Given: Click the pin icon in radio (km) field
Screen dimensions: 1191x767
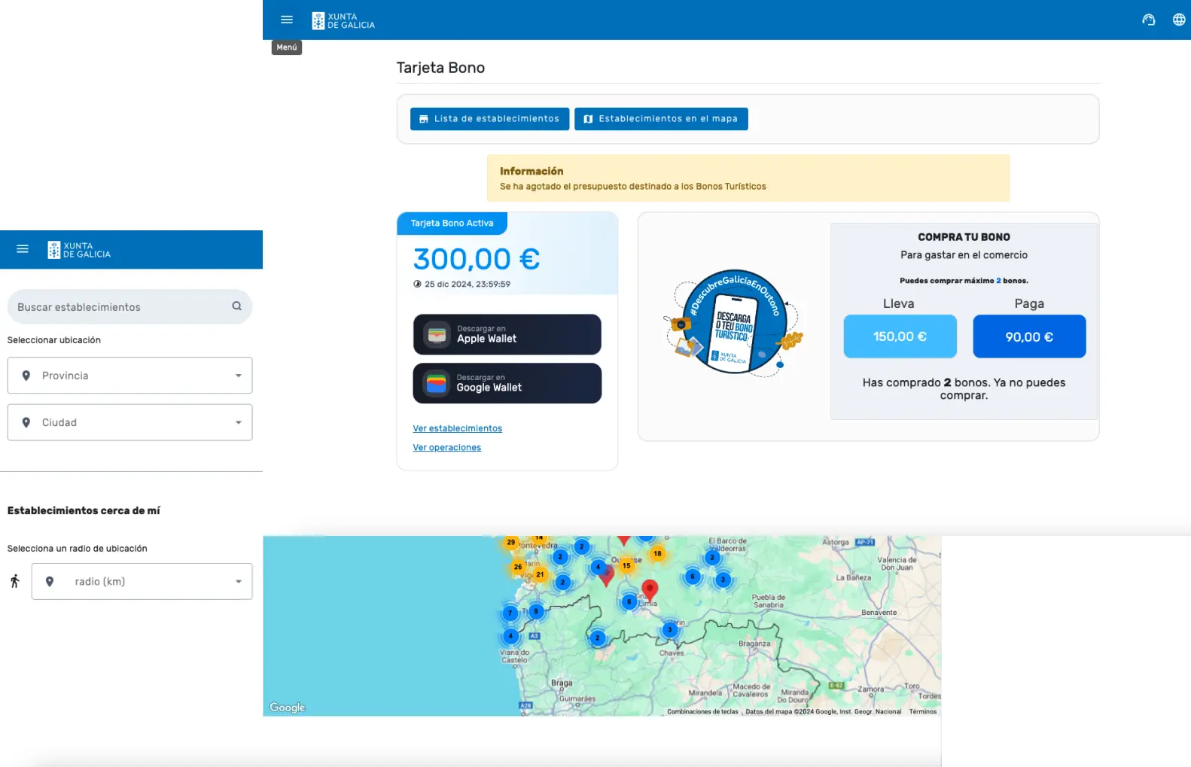Looking at the screenshot, I should tap(50, 581).
